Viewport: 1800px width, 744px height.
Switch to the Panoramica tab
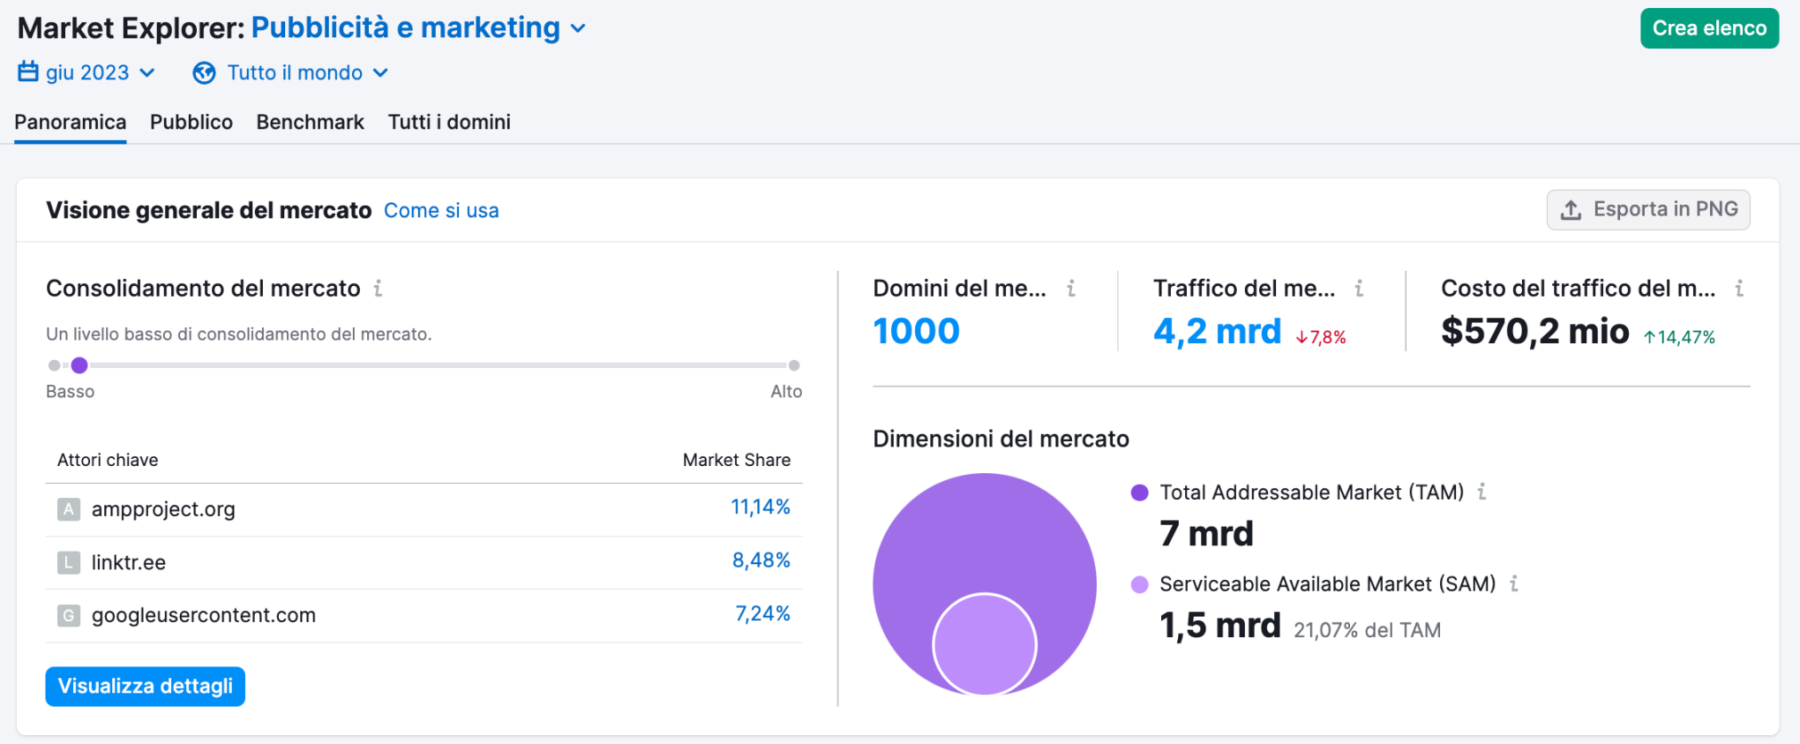point(70,122)
